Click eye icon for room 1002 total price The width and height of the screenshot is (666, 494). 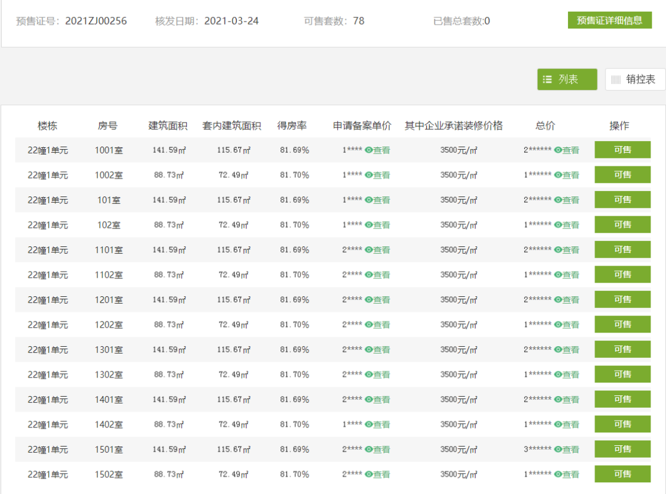pyautogui.click(x=557, y=175)
